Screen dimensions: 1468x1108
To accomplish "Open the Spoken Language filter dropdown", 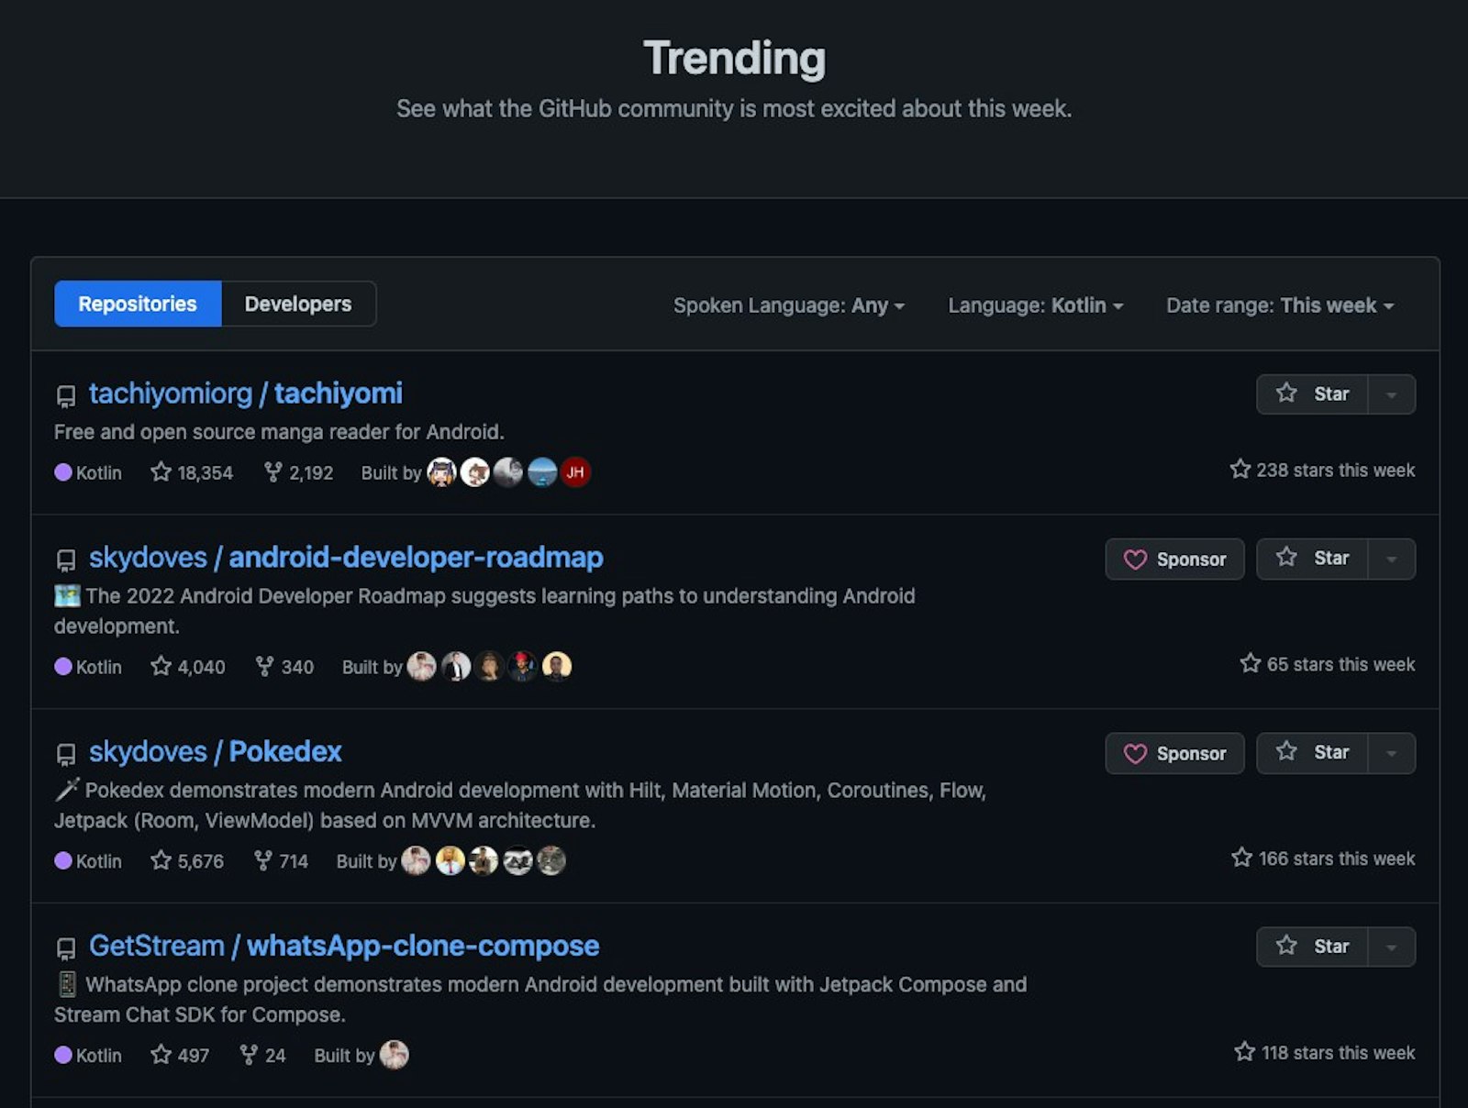I will click(x=788, y=305).
